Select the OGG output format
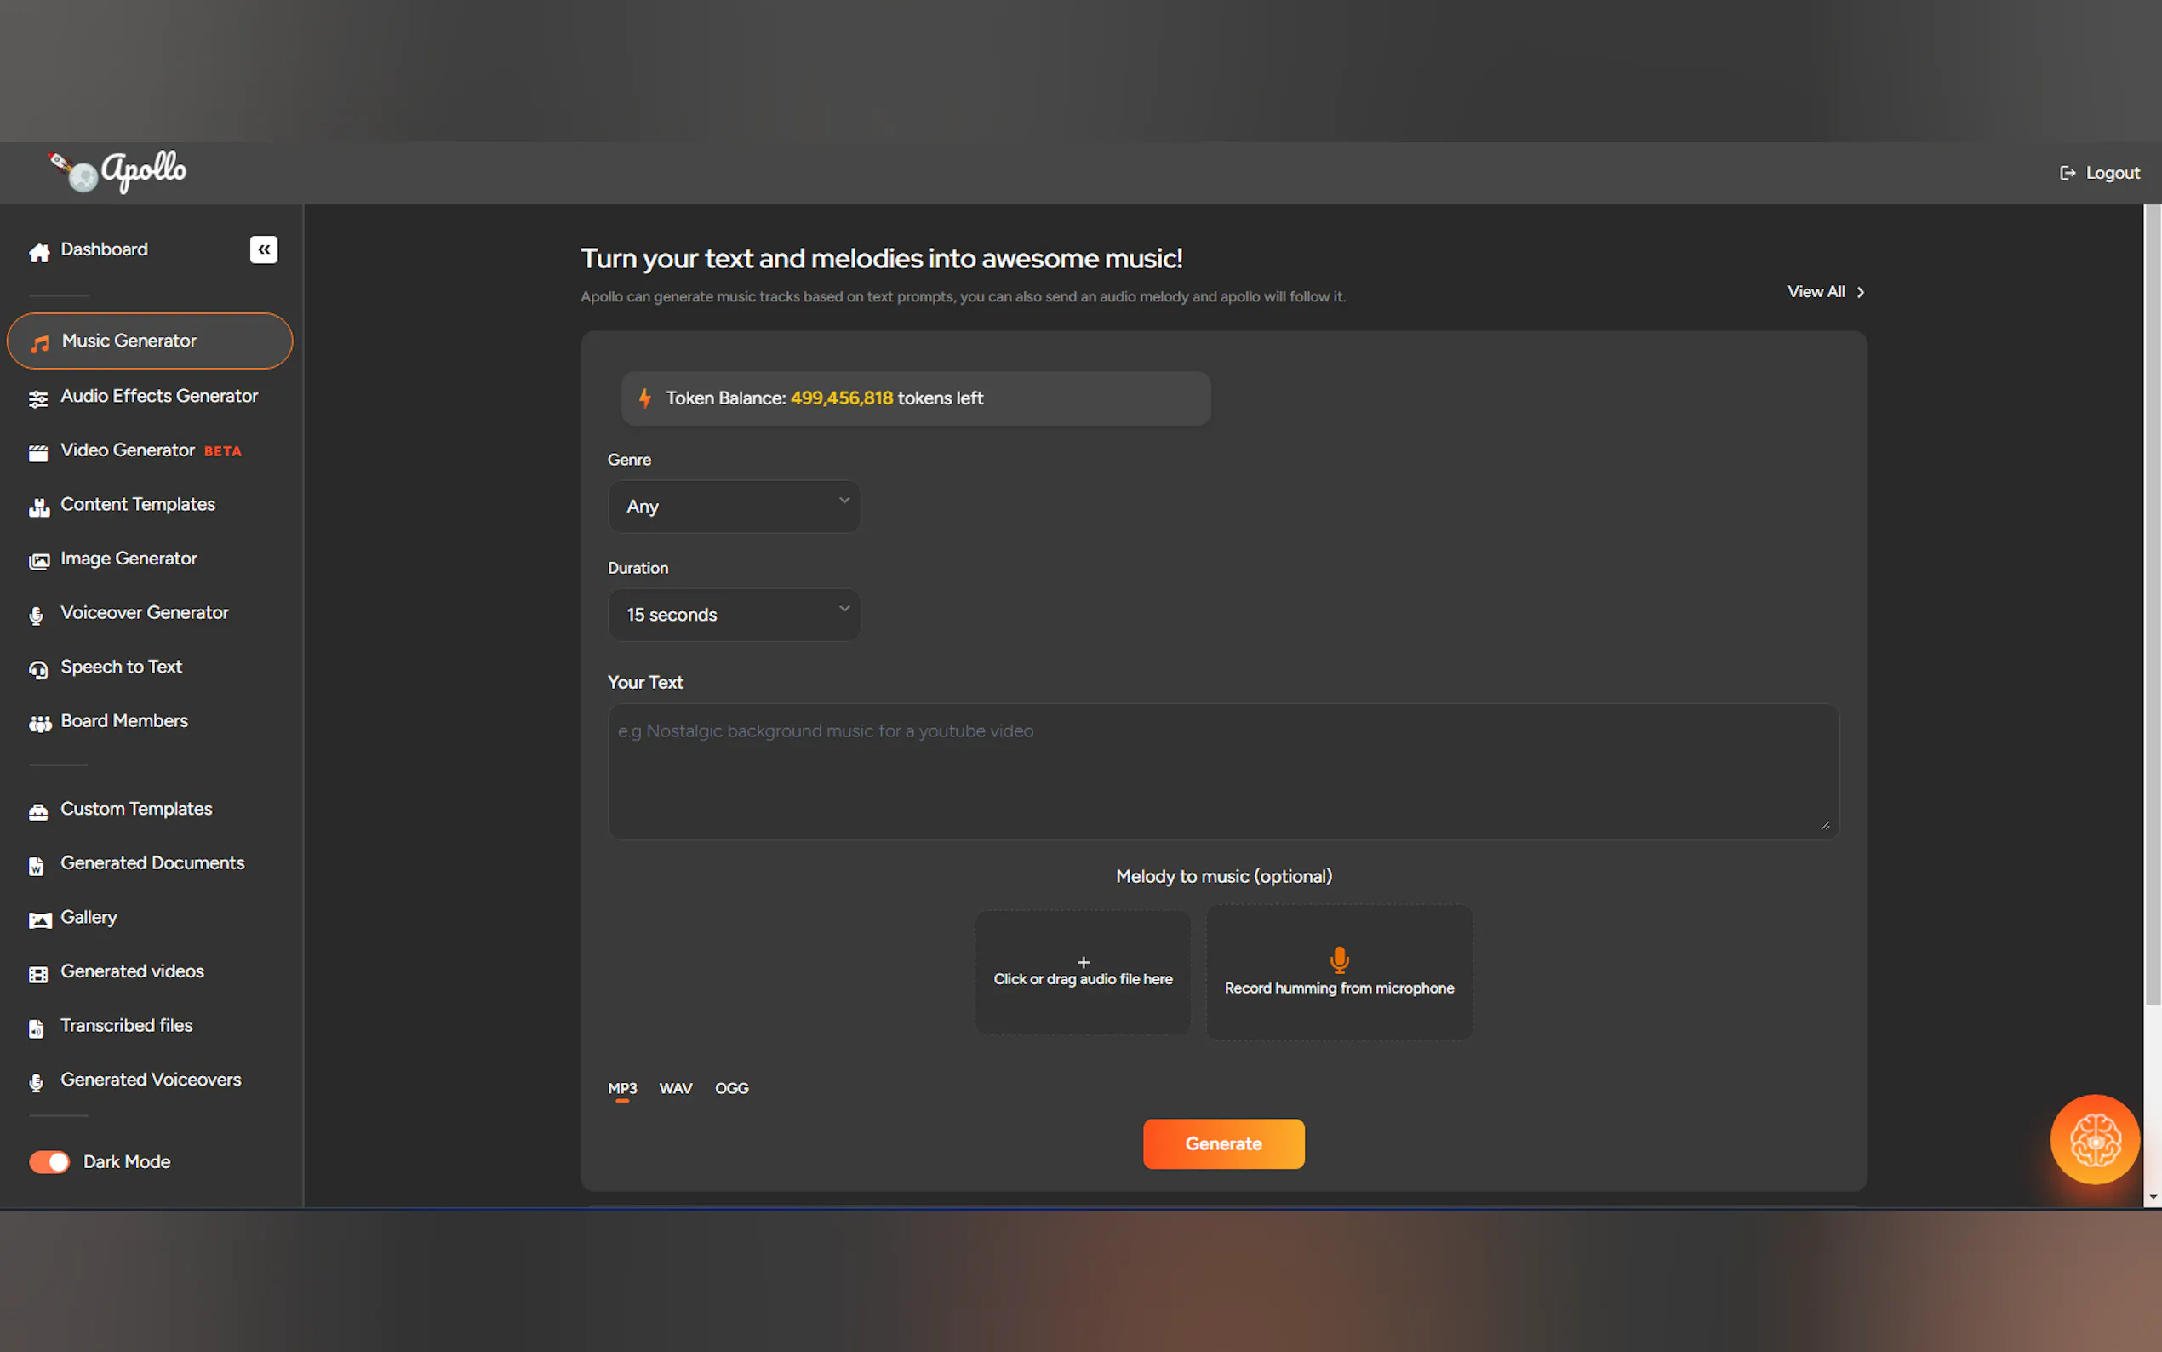The image size is (2162, 1352). [x=731, y=1088]
